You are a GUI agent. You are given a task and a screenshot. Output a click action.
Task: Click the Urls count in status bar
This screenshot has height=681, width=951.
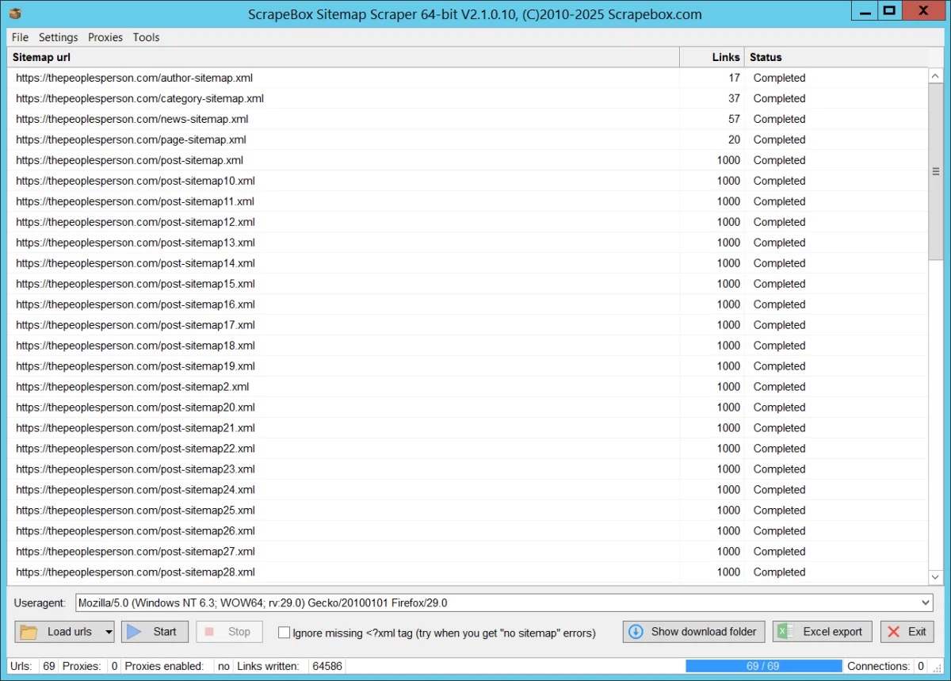[49, 666]
